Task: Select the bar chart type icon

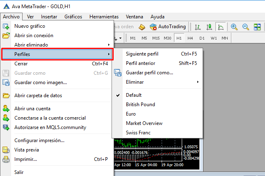Action: click(x=198, y=27)
